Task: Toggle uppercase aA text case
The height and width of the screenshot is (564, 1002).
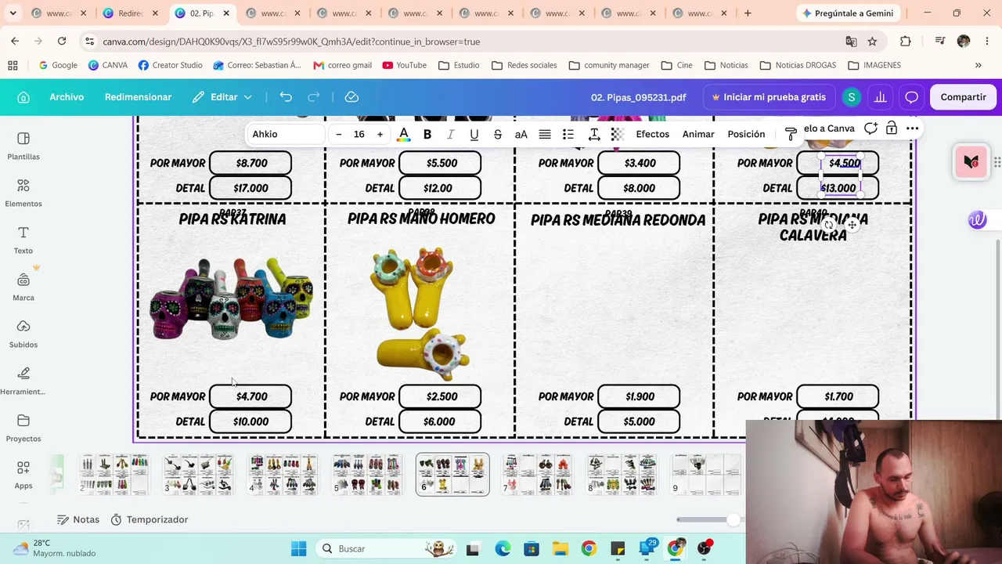Action: click(x=521, y=135)
